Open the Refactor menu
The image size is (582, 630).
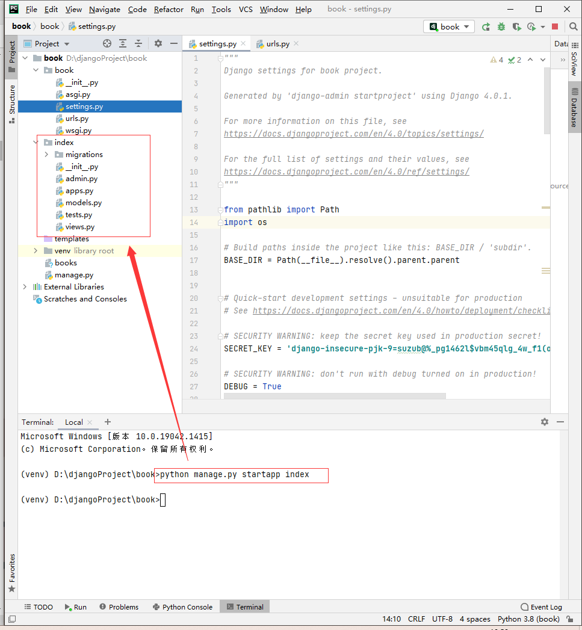point(169,9)
